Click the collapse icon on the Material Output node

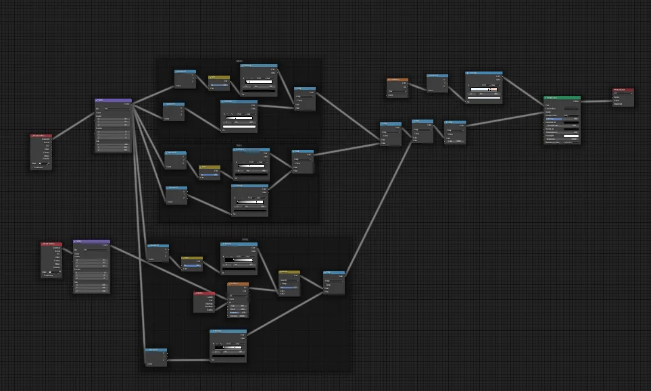614,90
